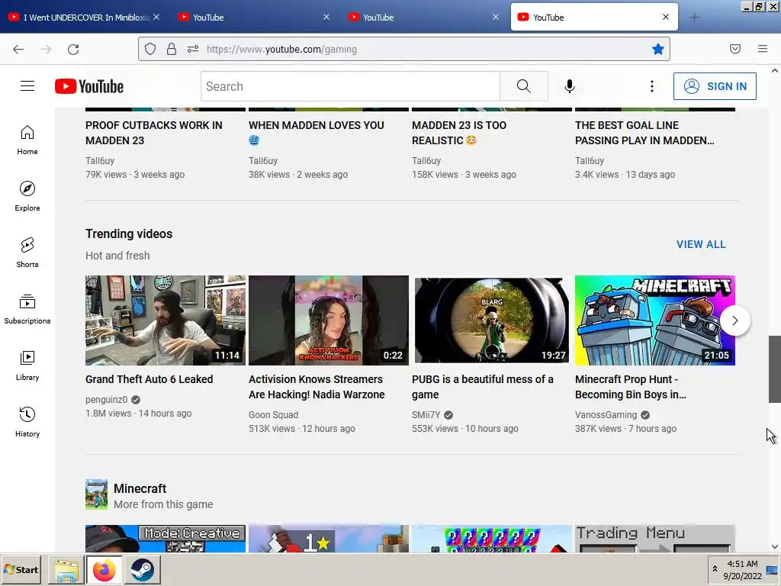
Task: Click Firefox taskbar icon
Action: tap(104, 569)
